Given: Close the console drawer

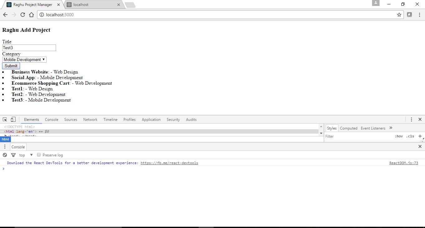Looking at the screenshot, I should [420, 146].
